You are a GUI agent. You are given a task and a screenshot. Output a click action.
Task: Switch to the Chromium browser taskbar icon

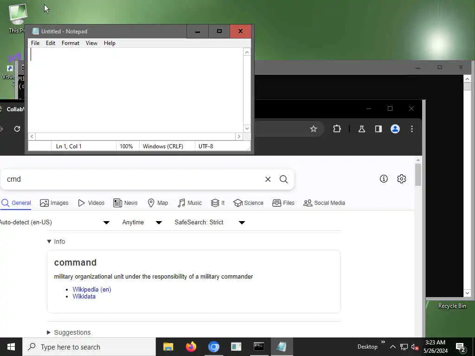(x=213, y=347)
